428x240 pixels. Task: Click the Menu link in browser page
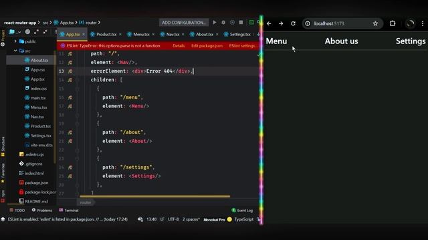tap(276, 41)
